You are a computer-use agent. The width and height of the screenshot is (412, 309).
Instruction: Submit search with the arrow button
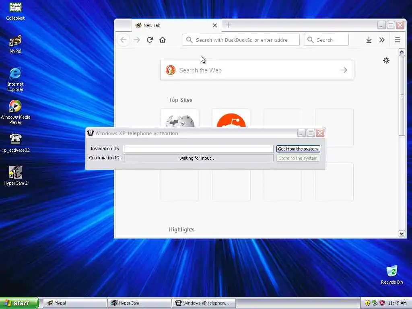pyautogui.click(x=344, y=70)
